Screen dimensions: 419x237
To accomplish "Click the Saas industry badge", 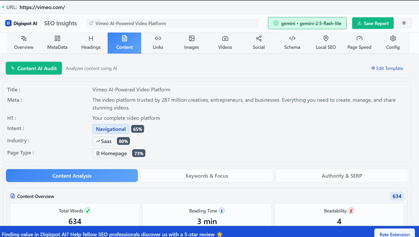I will pyautogui.click(x=104, y=141).
